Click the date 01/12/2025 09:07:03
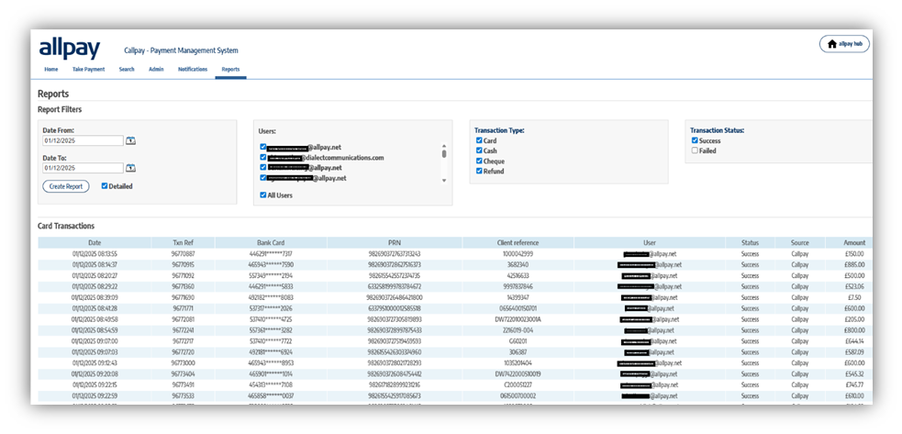Viewport: 902px width, 434px height. [95, 352]
